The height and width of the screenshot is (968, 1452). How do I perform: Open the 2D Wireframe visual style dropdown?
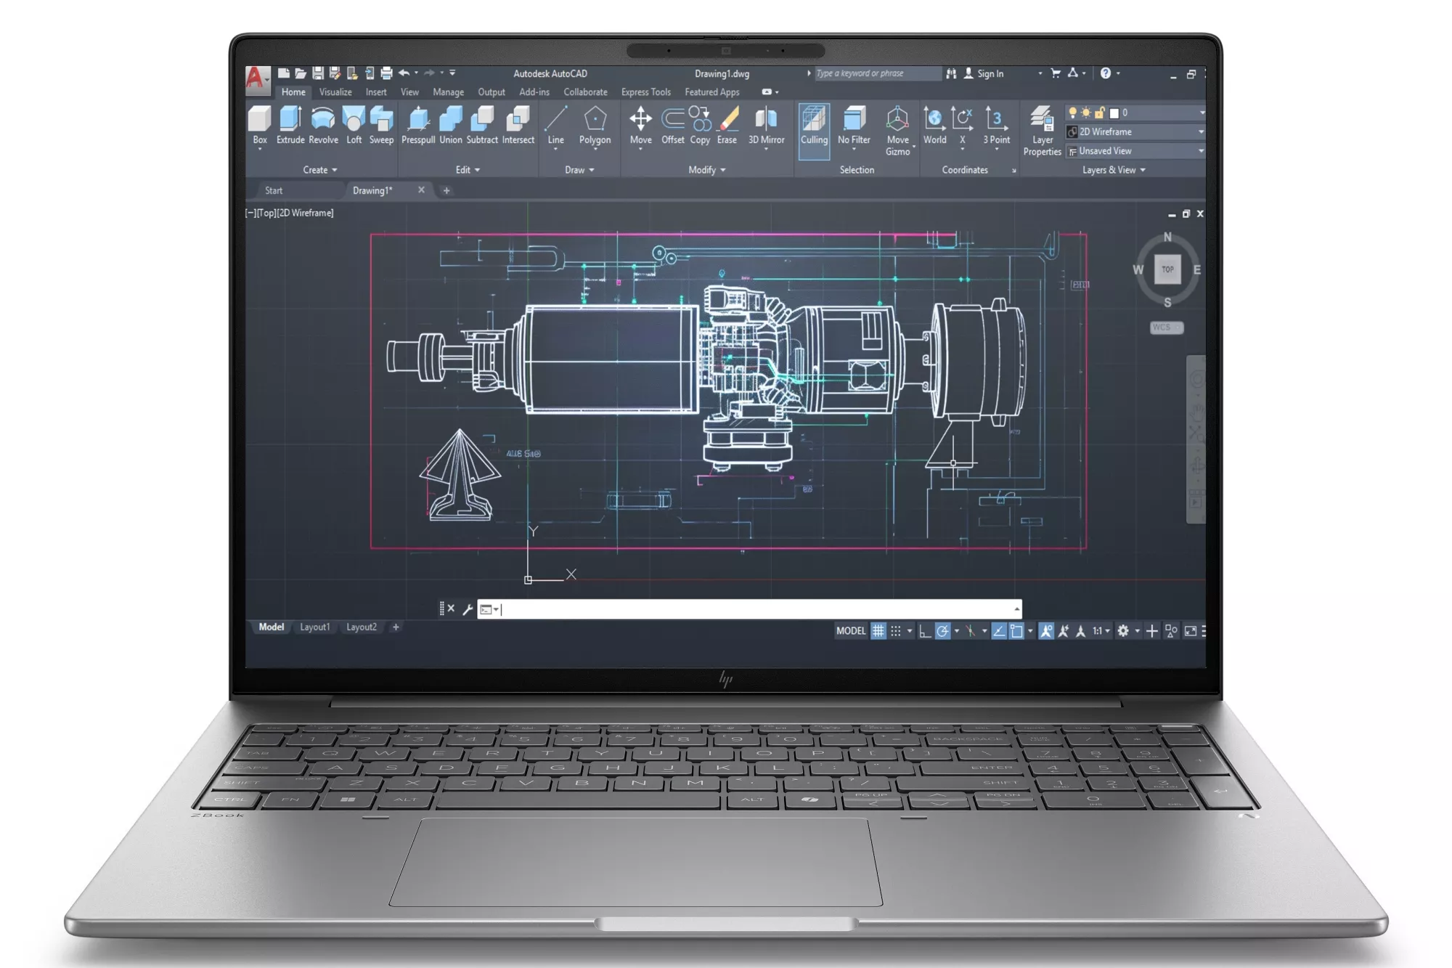[1202, 131]
